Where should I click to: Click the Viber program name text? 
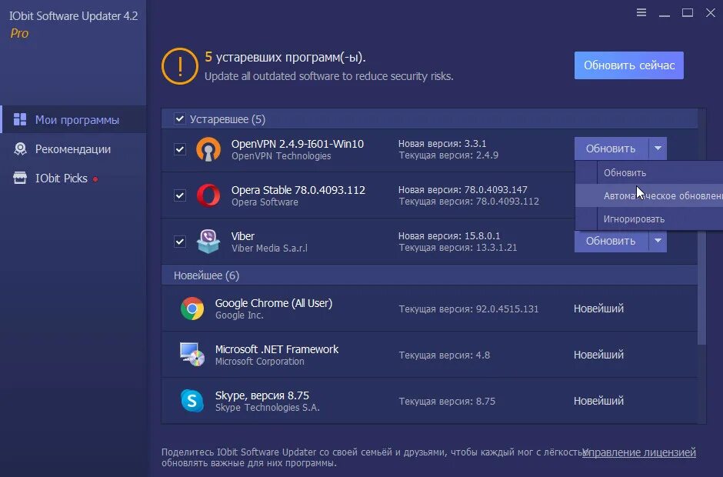pyautogui.click(x=243, y=235)
